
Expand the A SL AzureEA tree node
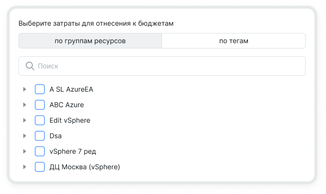tap(24, 89)
